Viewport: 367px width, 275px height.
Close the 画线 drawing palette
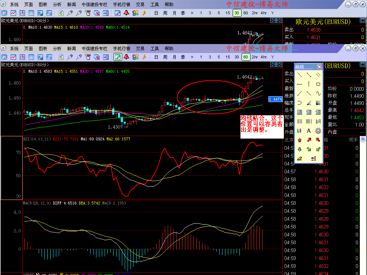(319, 67)
